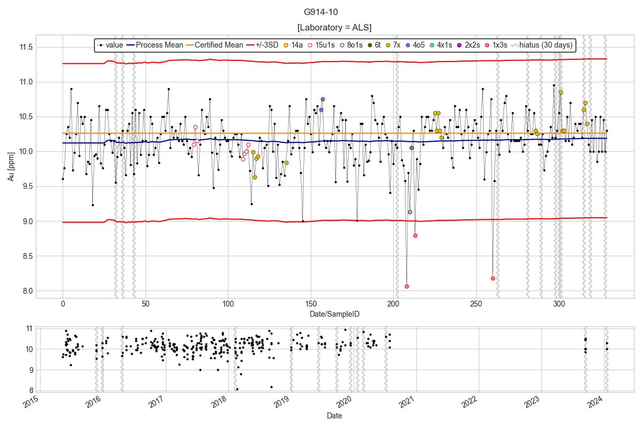642x428 pixels.
Task: Click the Certified Mean legend label
Action: click(219, 45)
